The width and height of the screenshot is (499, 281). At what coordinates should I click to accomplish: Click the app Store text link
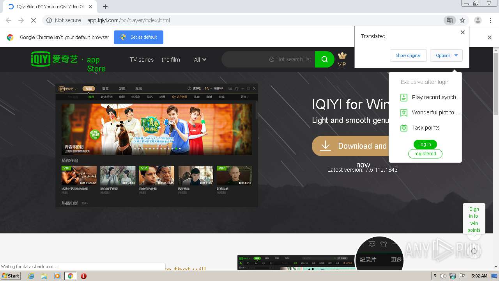coord(96,64)
